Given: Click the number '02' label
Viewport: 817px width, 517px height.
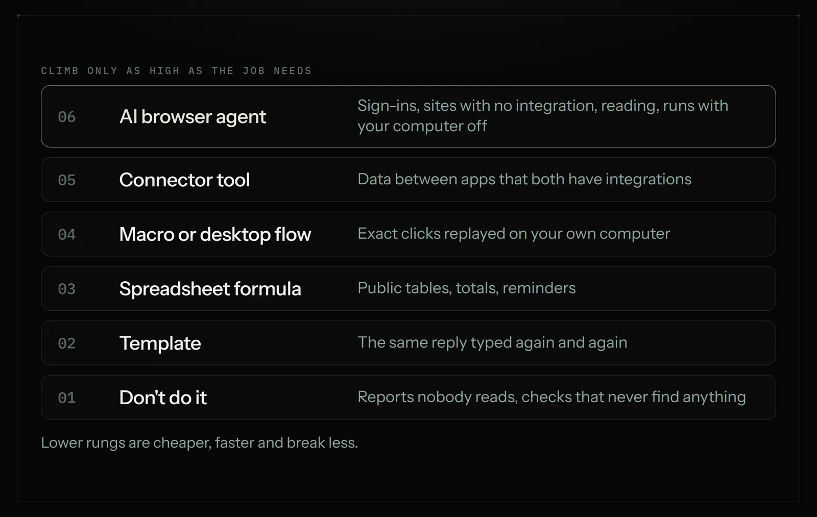Looking at the screenshot, I should pos(67,343).
